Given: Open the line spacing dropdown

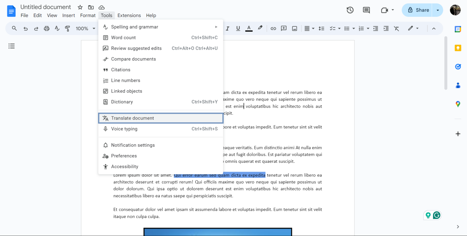Looking at the screenshot, I should 321,28.
